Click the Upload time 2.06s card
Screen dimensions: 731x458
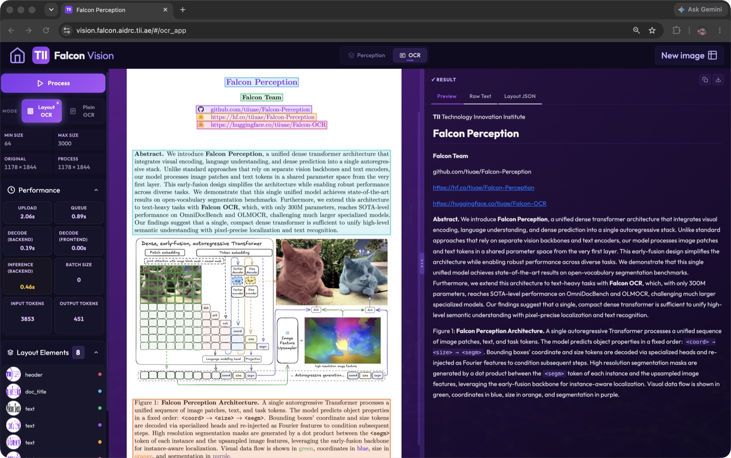tap(27, 212)
